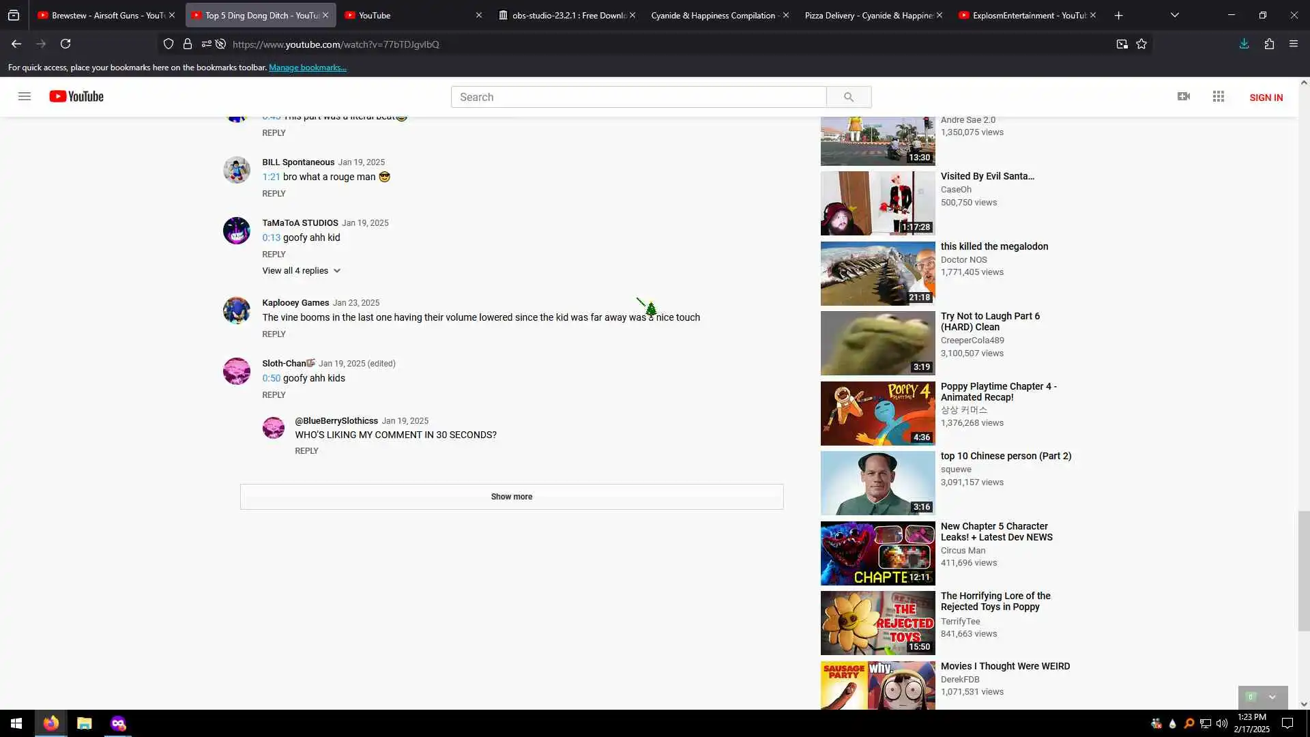The width and height of the screenshot is (1310, 737).
Task: Switch to Pizza Delivery Cyanide & Happiness tab
Action: [868, 15]
